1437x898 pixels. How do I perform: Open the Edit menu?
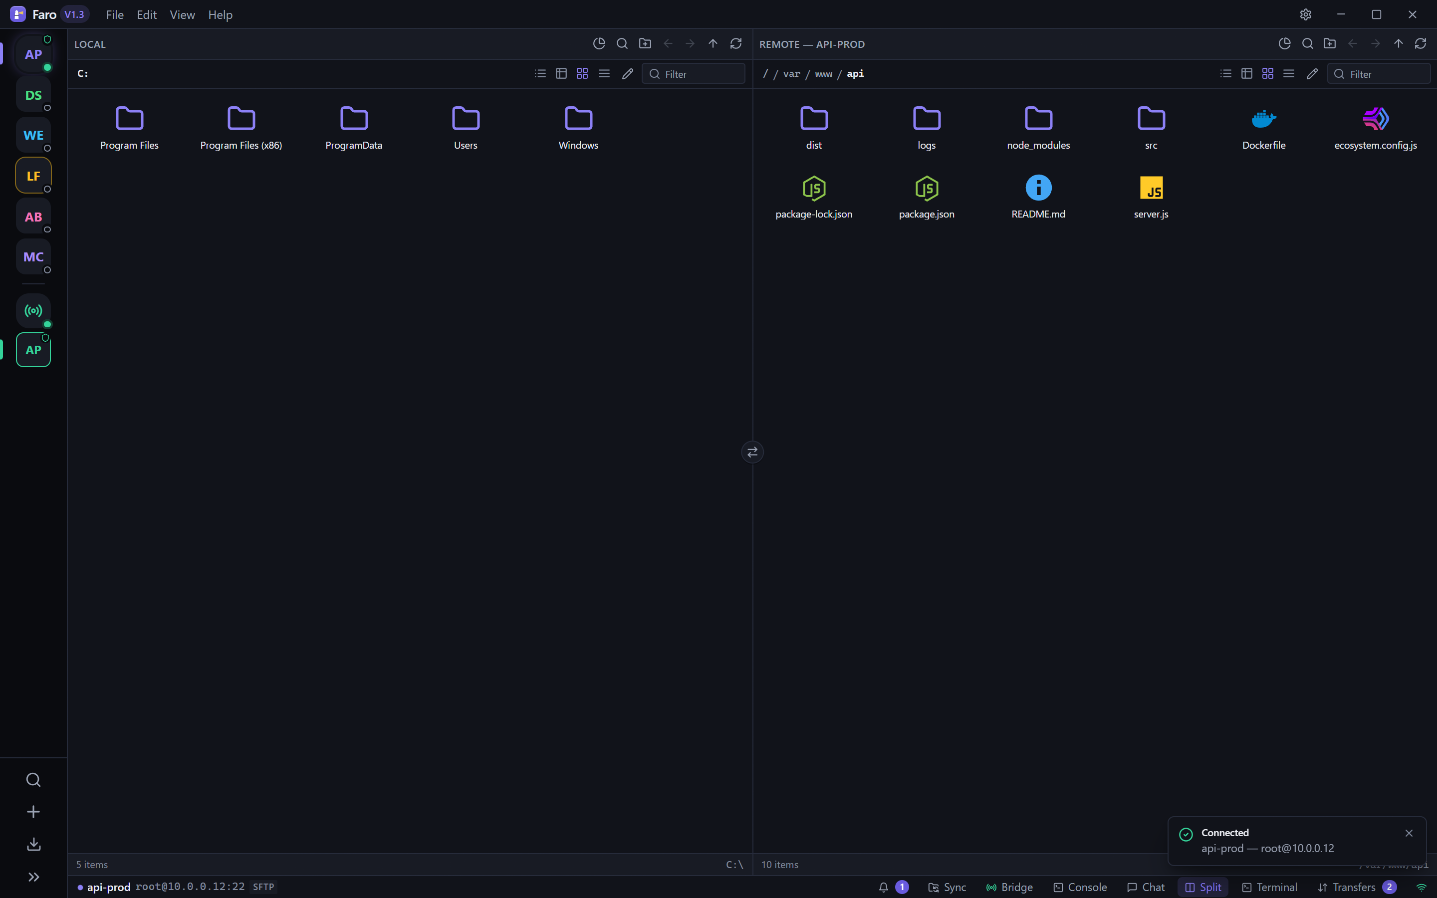coord(147,14)
